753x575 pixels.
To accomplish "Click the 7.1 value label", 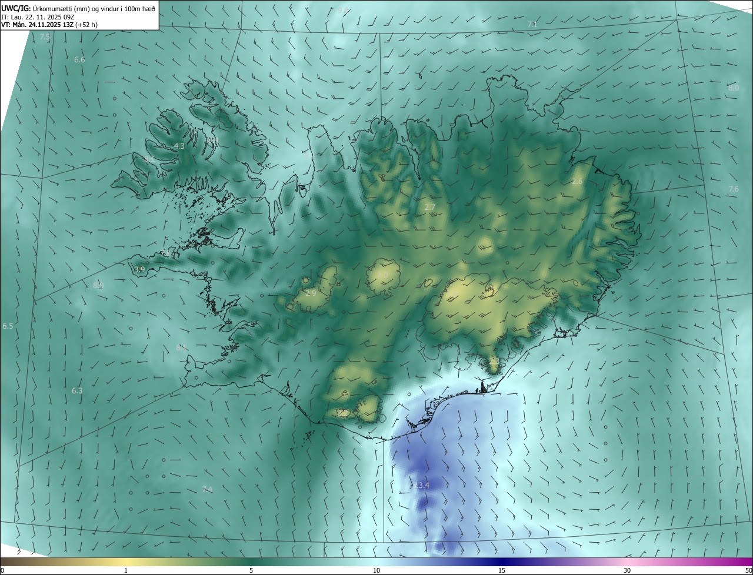I will [x=532, y=25].
